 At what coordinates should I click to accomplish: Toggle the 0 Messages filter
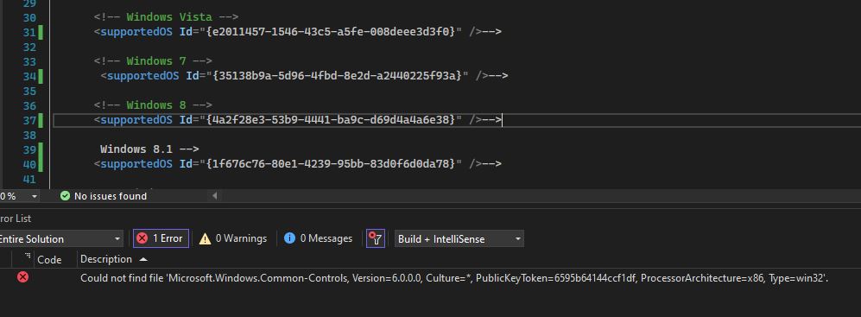(319, 238)
